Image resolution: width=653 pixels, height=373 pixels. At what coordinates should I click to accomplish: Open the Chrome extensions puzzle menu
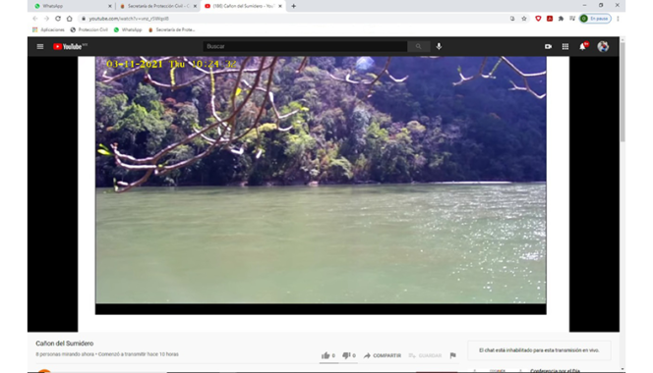click(561, 19)
